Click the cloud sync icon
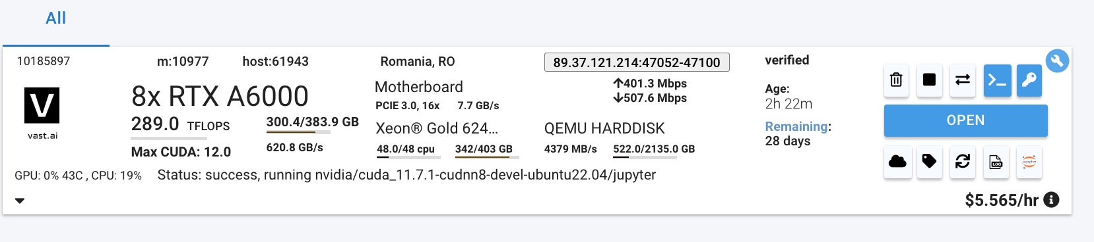The height and width of the screenshot is (242, 1094). pos(897,162)
